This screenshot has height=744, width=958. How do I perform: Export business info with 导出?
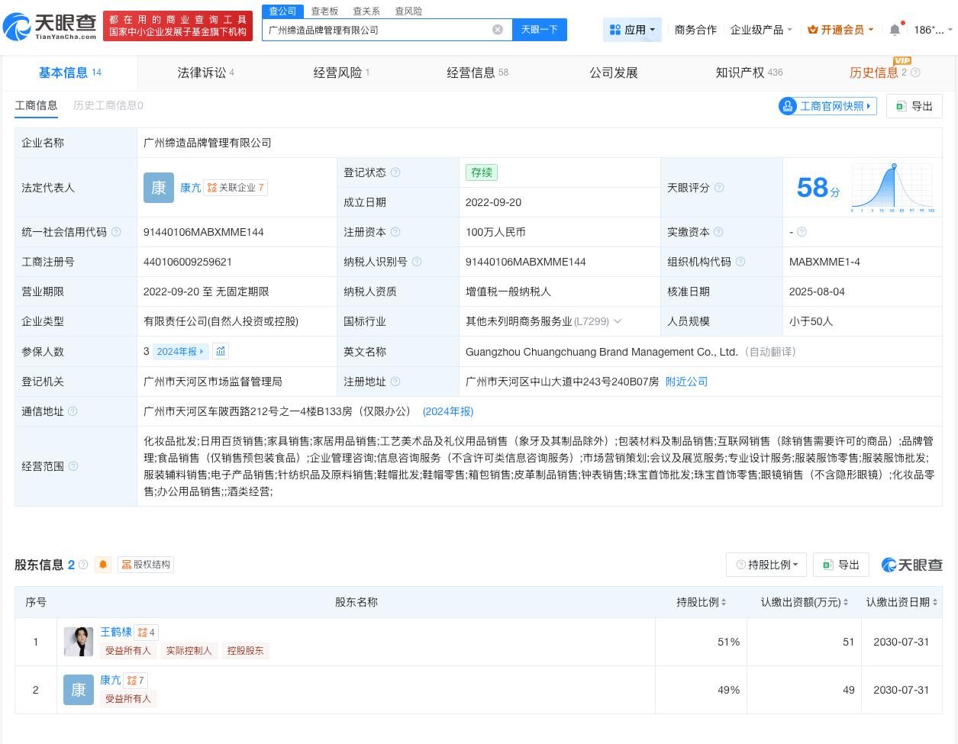[914, 106]
